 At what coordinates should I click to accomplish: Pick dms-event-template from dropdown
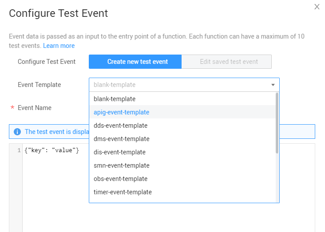coord(121,139)
